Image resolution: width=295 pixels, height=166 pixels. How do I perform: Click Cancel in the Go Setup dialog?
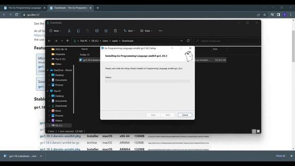(x=185, y=115)
